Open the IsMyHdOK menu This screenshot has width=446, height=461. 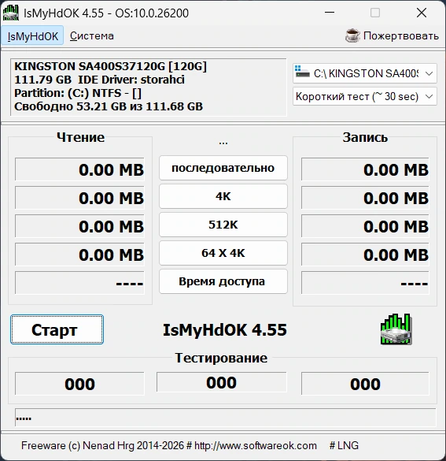coord(32,36)
